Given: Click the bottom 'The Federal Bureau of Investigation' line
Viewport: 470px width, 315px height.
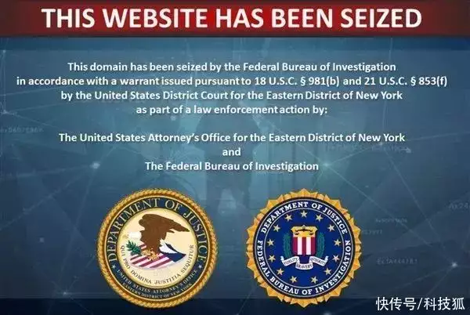Looking at the screenshot, I should click(231, 166).
